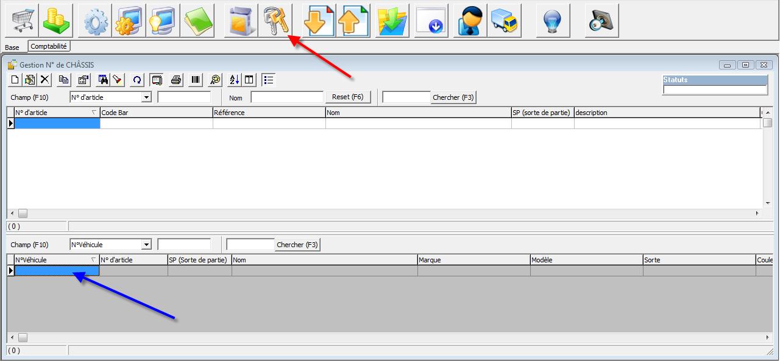The image size is (780, 361).
Task: Click the Sorte column header
Action: 700,260
